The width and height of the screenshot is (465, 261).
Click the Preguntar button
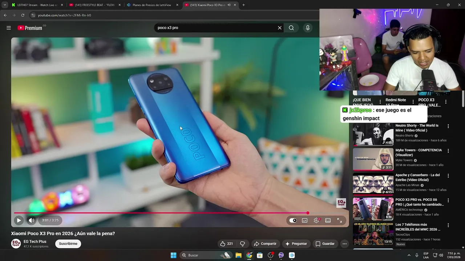(x=296, y=244)
